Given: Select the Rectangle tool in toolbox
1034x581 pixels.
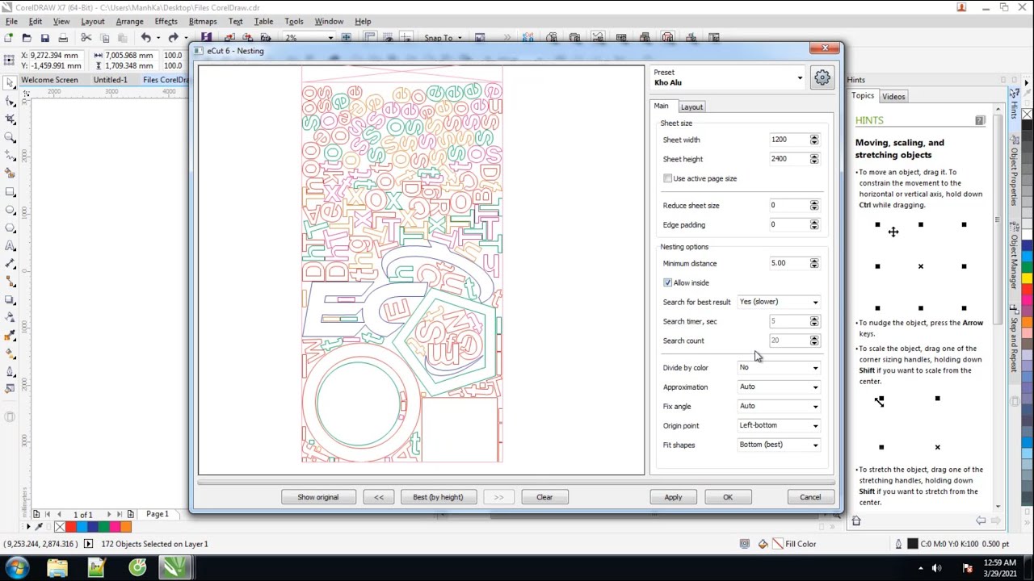Looking at the screenshot, I should (x=10, y=192).
